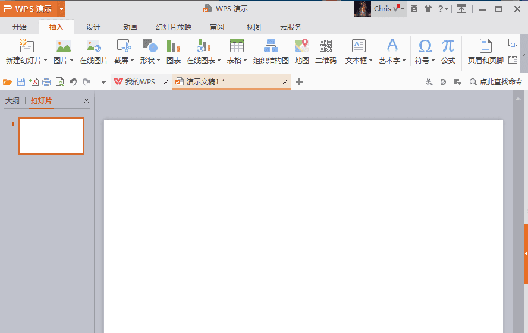Click the Map (地图) icon
This screenshot has width=528, height=333.
[301, 46]
